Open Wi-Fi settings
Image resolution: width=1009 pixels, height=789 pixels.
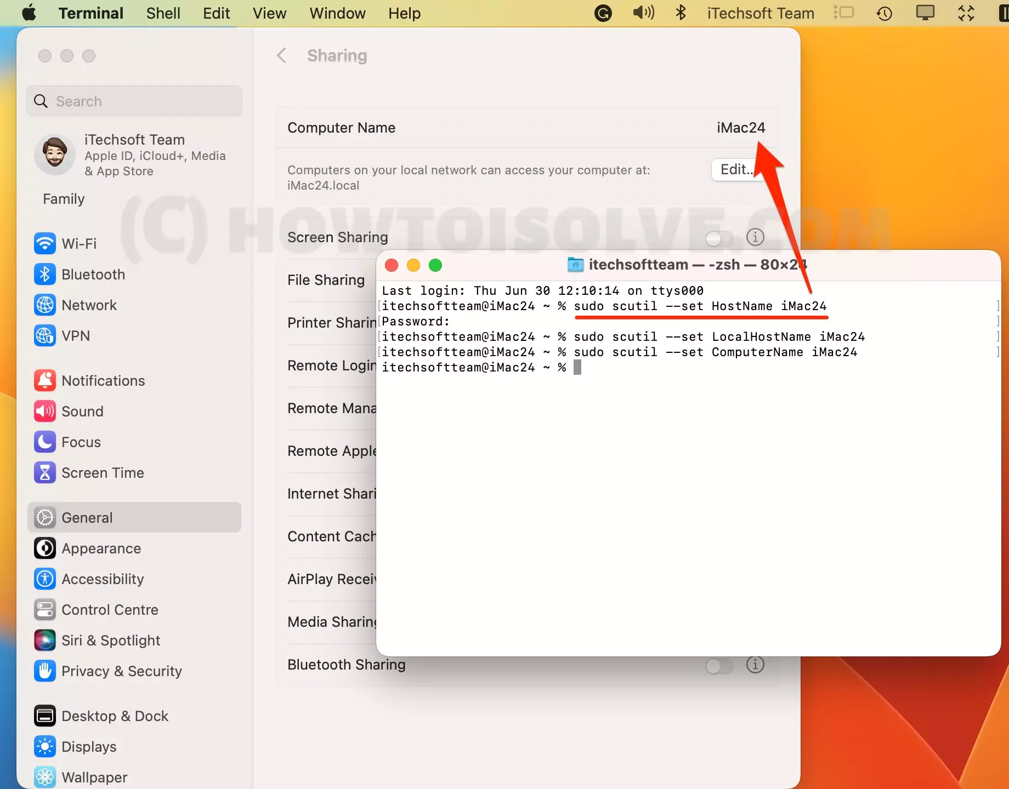(x=134, y=243)
